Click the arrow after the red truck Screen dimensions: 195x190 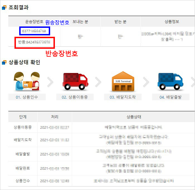(98, 81)
